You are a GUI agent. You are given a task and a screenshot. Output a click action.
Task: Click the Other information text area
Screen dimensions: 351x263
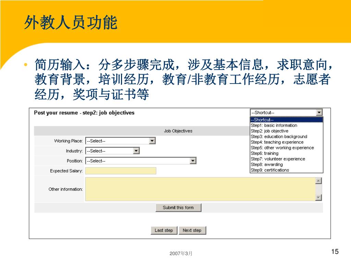coord(200,189)
